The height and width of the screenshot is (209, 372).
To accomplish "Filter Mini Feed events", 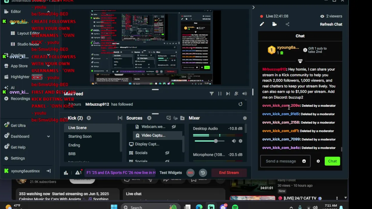I will tap(212, 93).
